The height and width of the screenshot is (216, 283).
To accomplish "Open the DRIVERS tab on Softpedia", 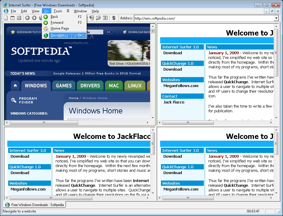I will pos(90,86).
